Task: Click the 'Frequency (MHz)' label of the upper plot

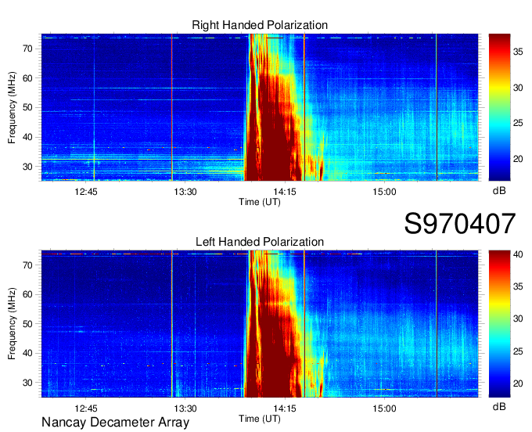Action: click(x=12, y=107)
